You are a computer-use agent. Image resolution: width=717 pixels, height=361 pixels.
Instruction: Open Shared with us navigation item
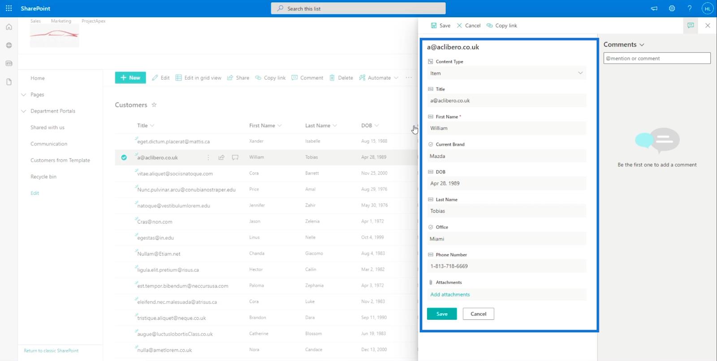[x=48, y=127]
